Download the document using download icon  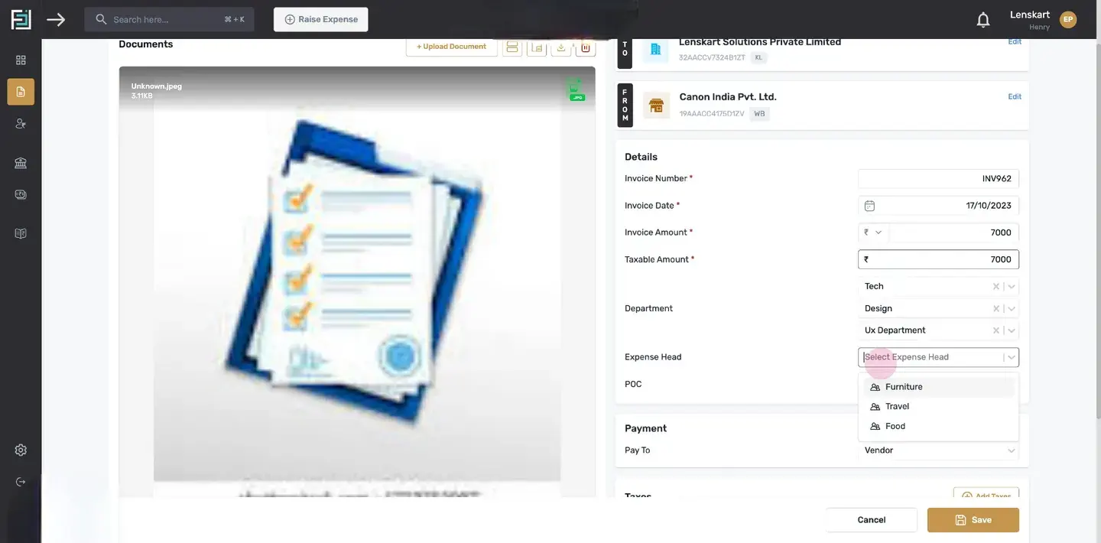click(561, 47)
